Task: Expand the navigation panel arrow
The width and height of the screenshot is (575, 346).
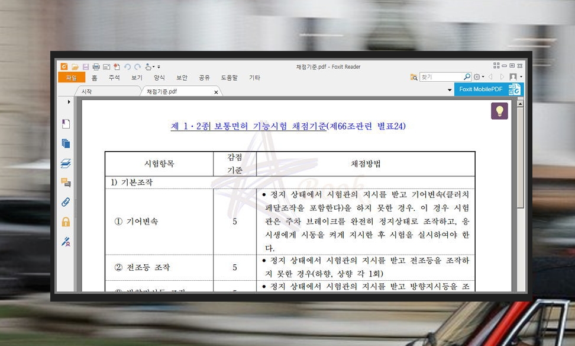Action: coord(69,102)
